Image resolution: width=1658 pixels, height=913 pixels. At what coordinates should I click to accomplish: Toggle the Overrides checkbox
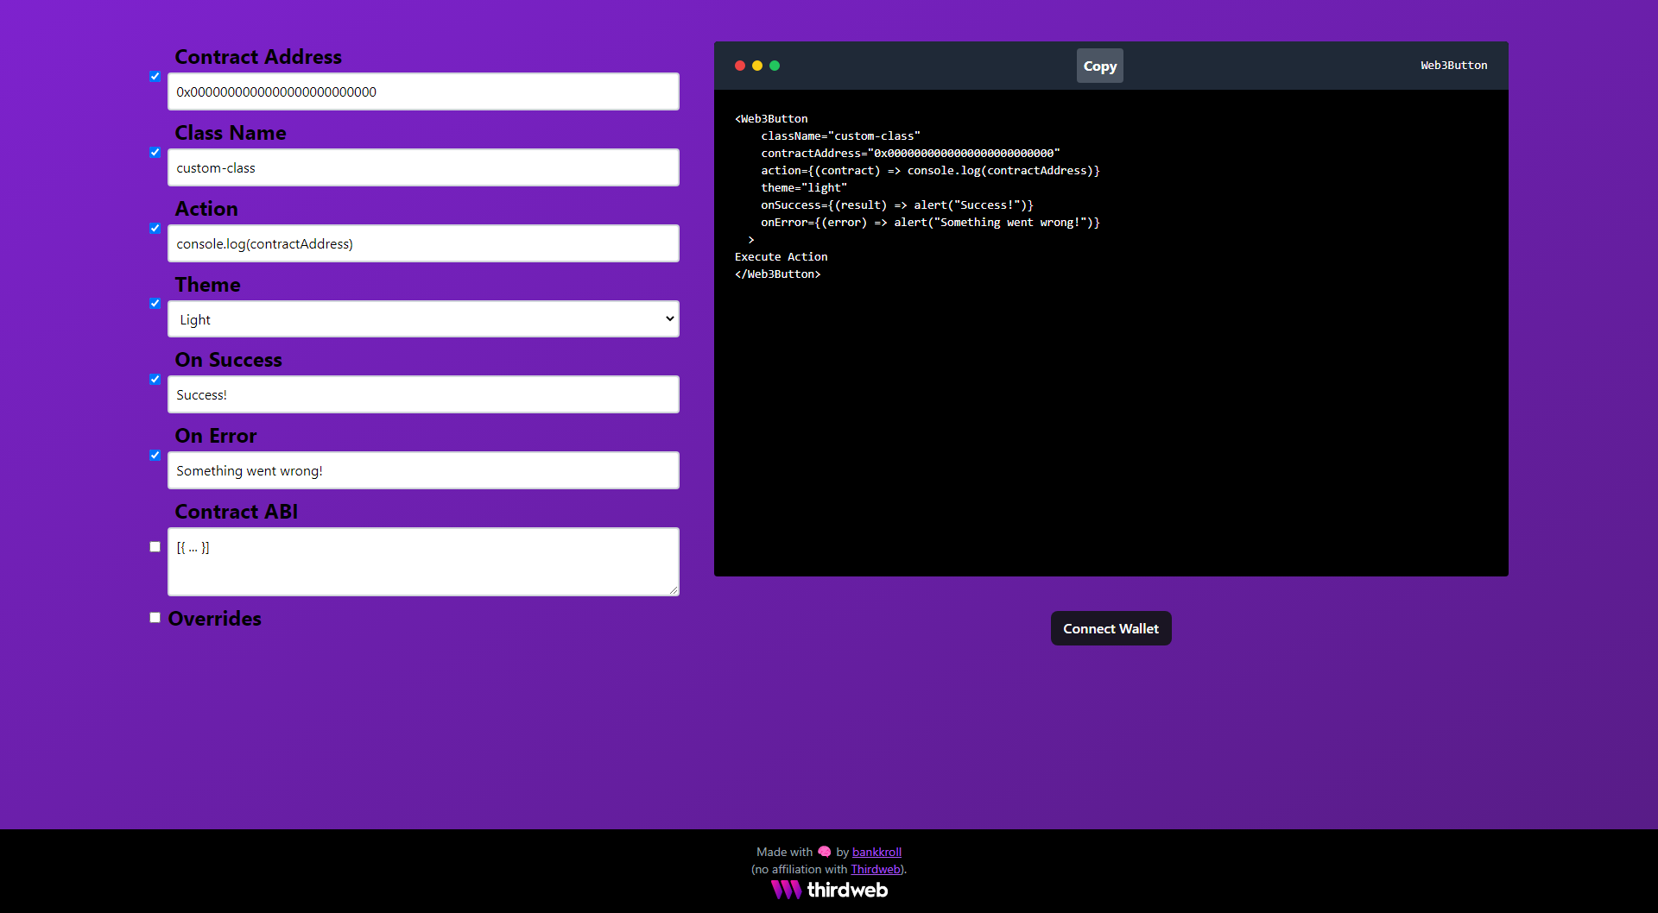[155, 617]
